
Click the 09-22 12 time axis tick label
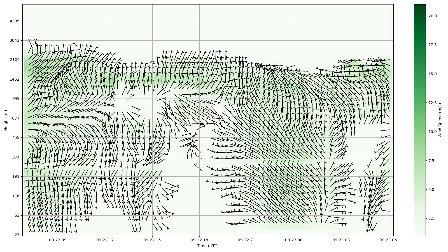pos(105,240)
